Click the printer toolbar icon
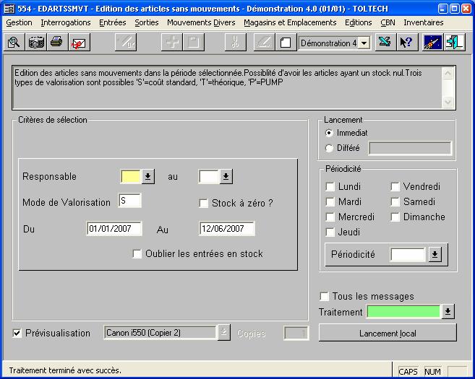Screen dimensions: 475x379 (56, 43)
